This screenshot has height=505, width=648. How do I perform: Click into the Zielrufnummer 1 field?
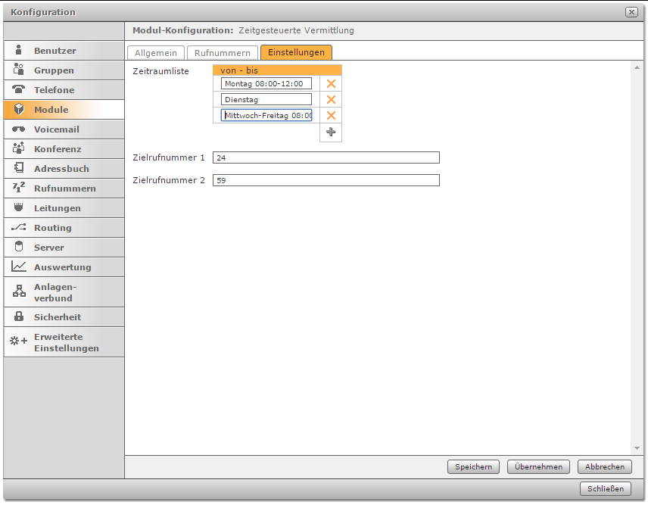click(326, 157)
